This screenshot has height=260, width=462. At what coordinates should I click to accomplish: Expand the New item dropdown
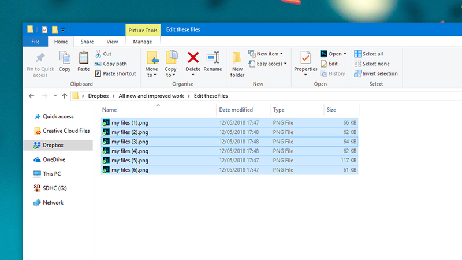pos(281,54)
